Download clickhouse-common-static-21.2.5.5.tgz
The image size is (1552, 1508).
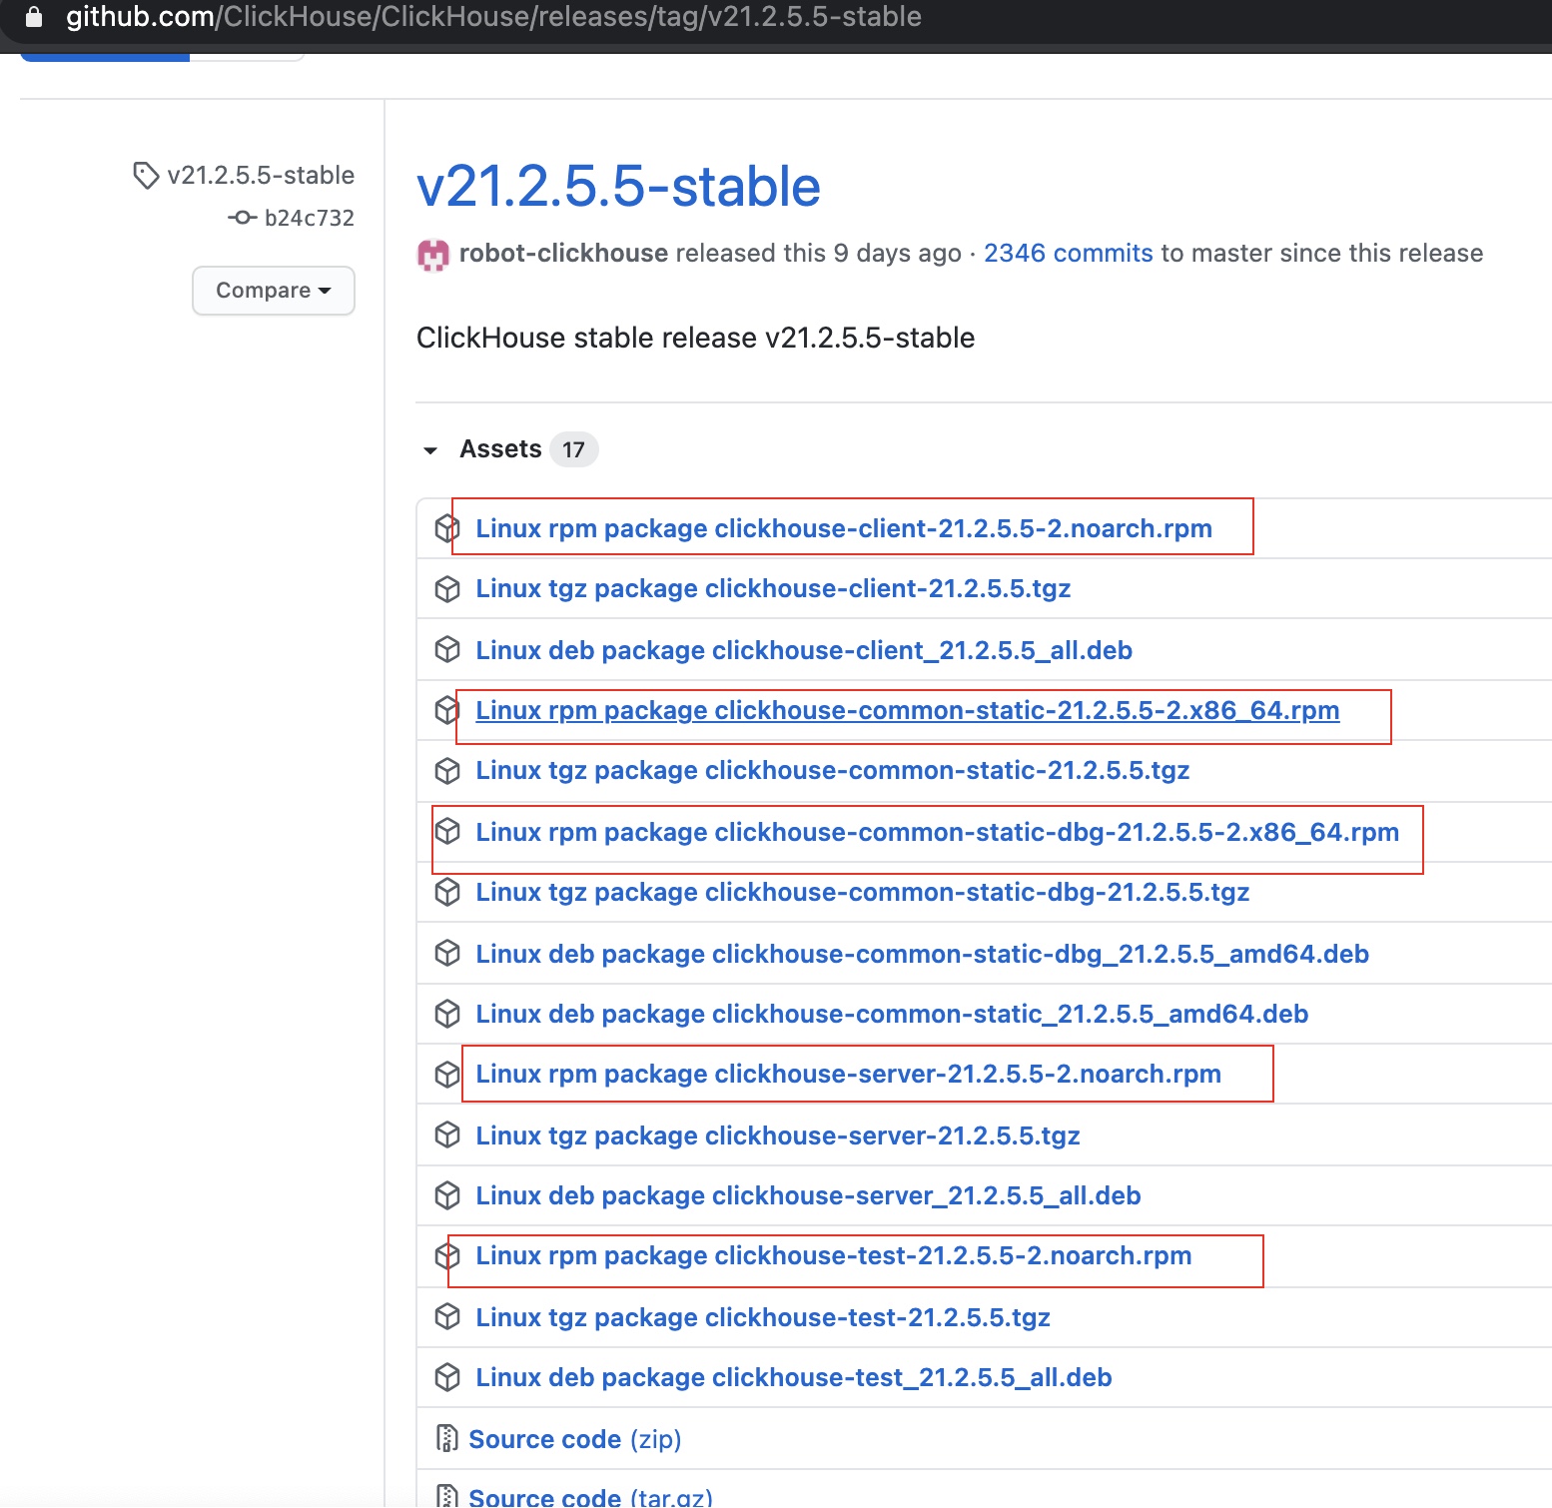[833, 771]
